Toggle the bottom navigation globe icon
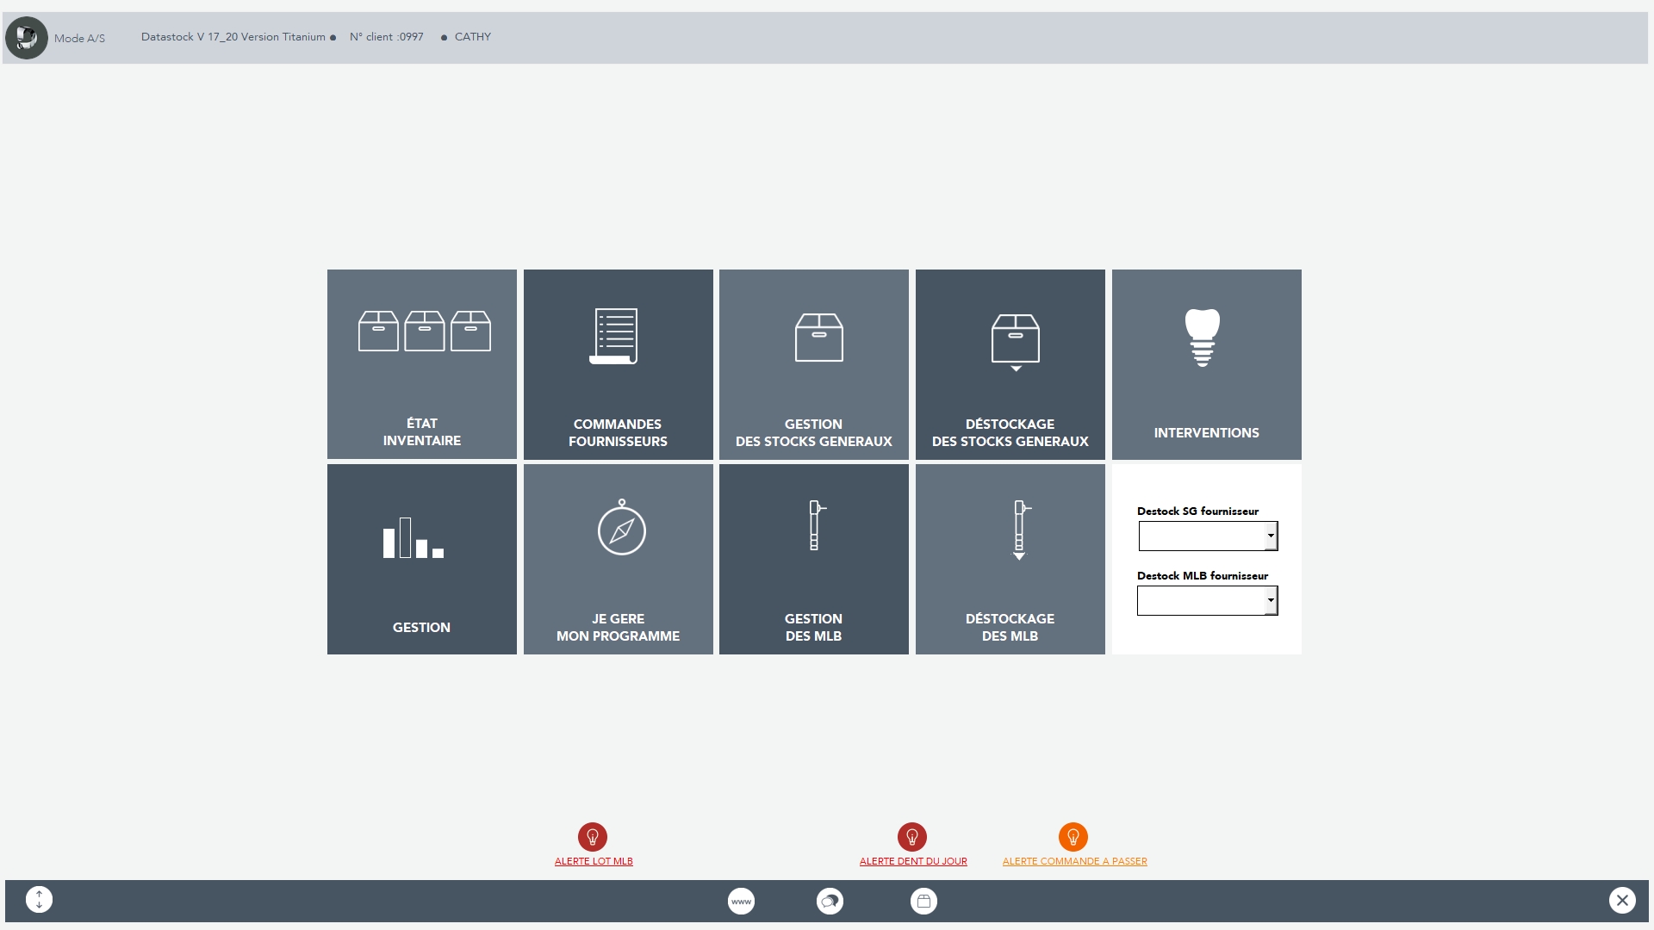The height and width of the screenshot is (930, 1654). pos(741,901)
